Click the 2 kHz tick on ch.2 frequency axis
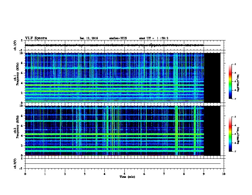This screenshot has height=195, width=252. [x=22, y=146]
